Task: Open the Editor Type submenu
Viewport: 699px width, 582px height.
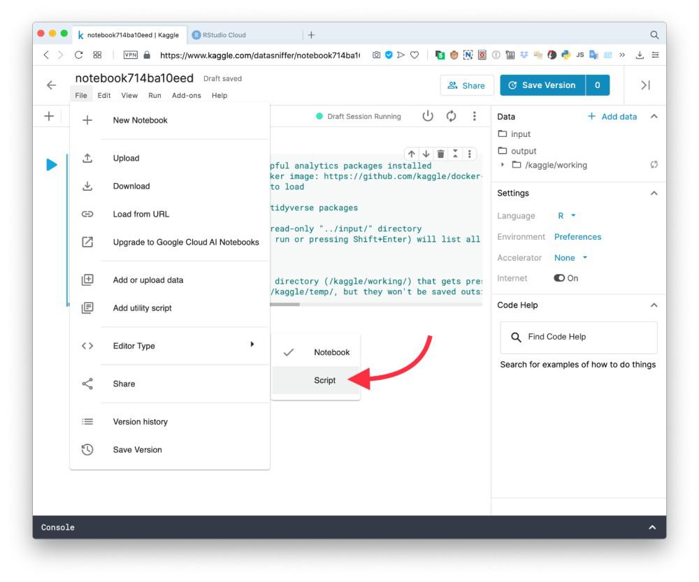Action: (x=170, y=346)
